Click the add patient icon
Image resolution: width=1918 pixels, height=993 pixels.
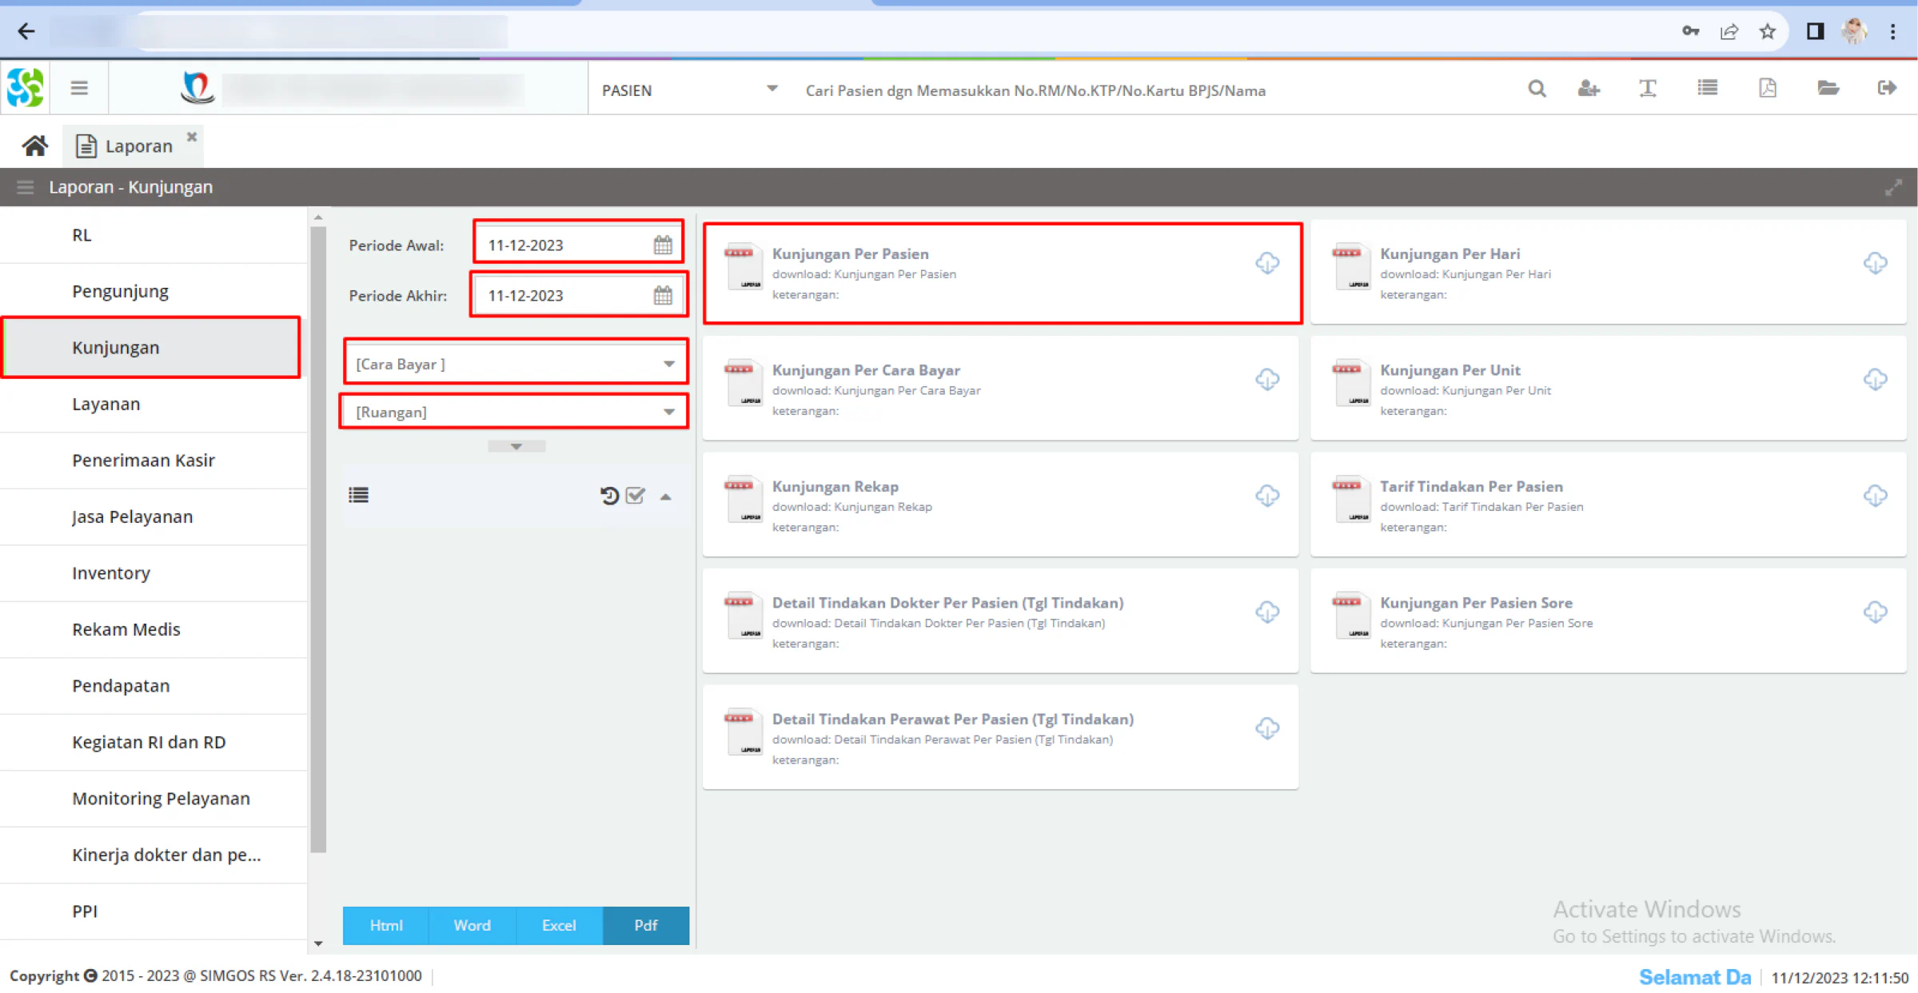click(x=1589, y=89)
